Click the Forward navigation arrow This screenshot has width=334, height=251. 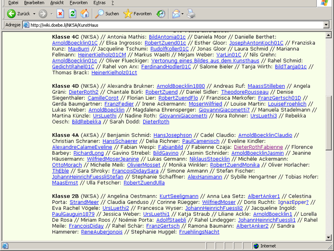[x=43, y=14]
